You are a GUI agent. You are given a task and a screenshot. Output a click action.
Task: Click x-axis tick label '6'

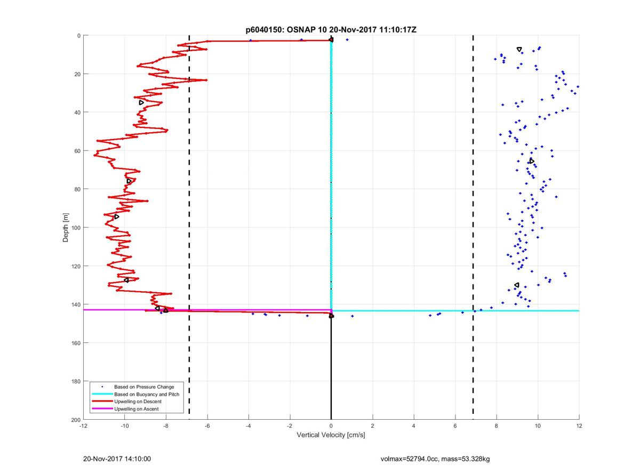(455, 426)
